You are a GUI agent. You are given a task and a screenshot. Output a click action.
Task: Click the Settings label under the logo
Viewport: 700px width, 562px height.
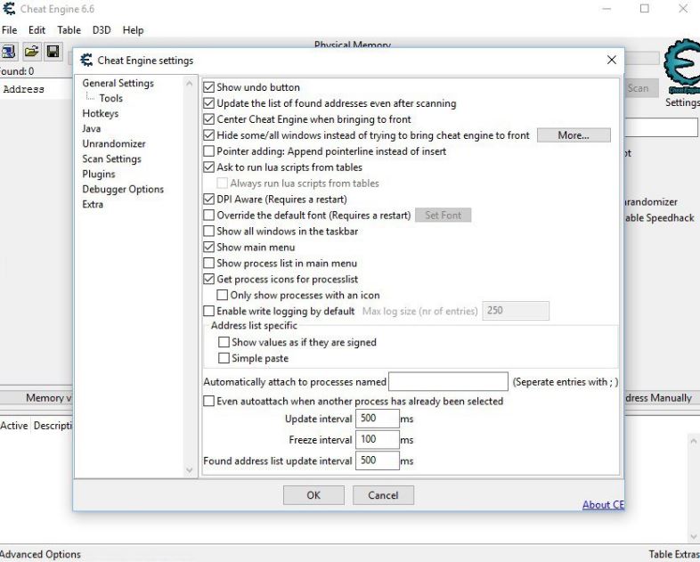tap(682, 102)
